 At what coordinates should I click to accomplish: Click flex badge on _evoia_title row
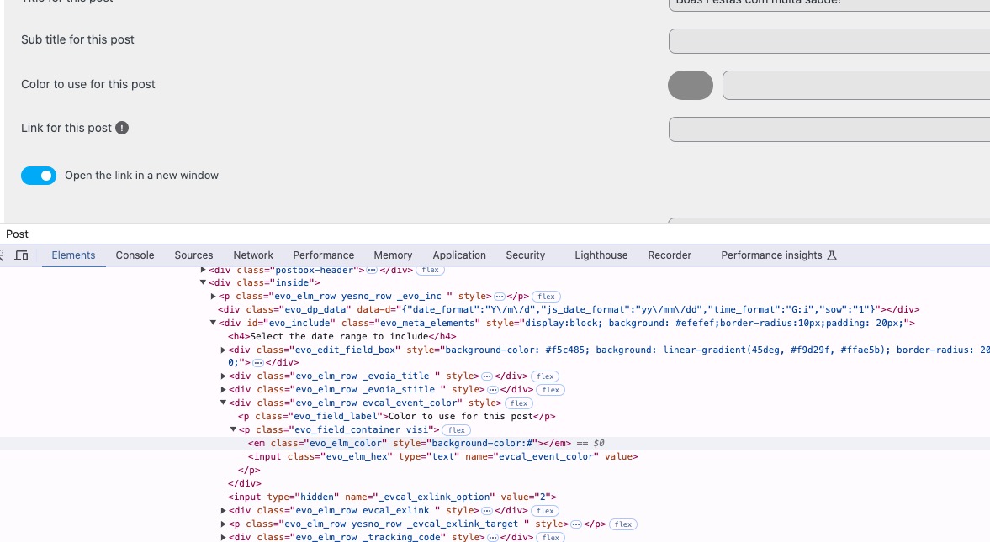(x=545, y=376)
